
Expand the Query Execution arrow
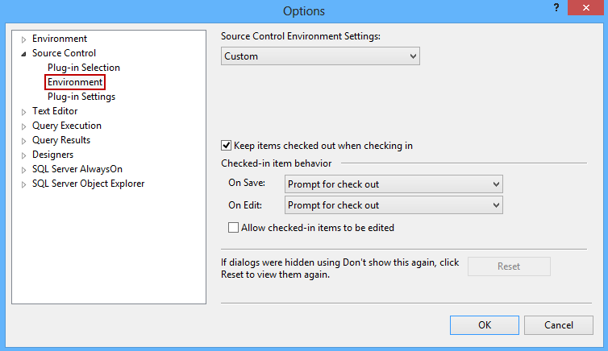pyautogui.click(x=23, y=126)
